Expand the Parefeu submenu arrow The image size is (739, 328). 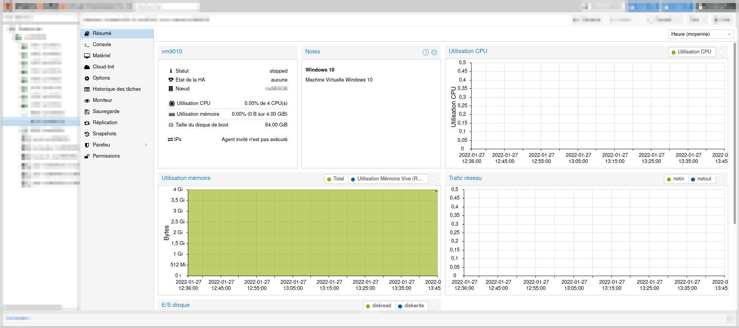pos(146,145)
